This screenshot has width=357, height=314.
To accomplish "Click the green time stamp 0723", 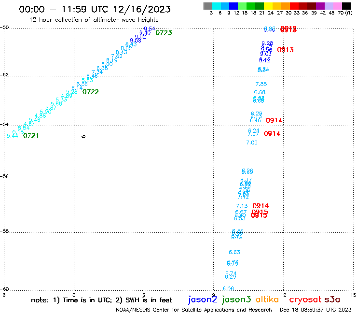I will point(164,33).
